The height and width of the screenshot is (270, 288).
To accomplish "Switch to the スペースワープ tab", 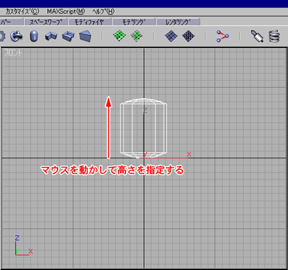I will click(x=46, y=22).
